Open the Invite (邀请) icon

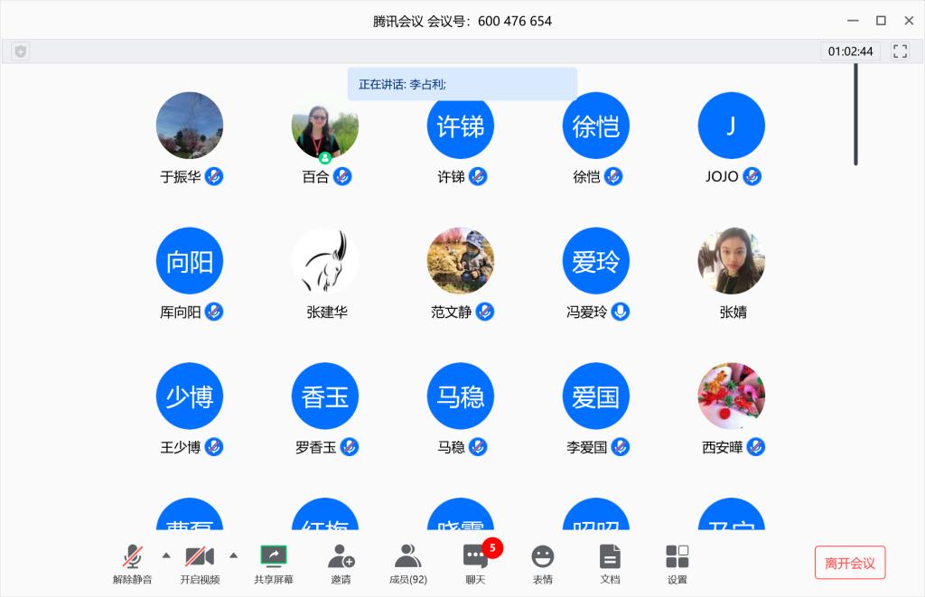coord(341,556)
